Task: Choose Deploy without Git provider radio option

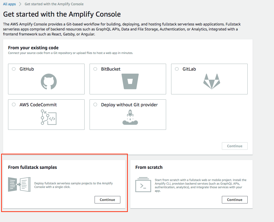Action: (95, 104)
